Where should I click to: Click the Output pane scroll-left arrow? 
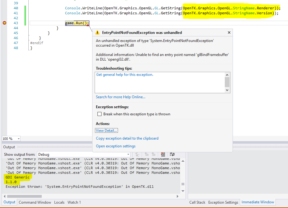(5, 196)
